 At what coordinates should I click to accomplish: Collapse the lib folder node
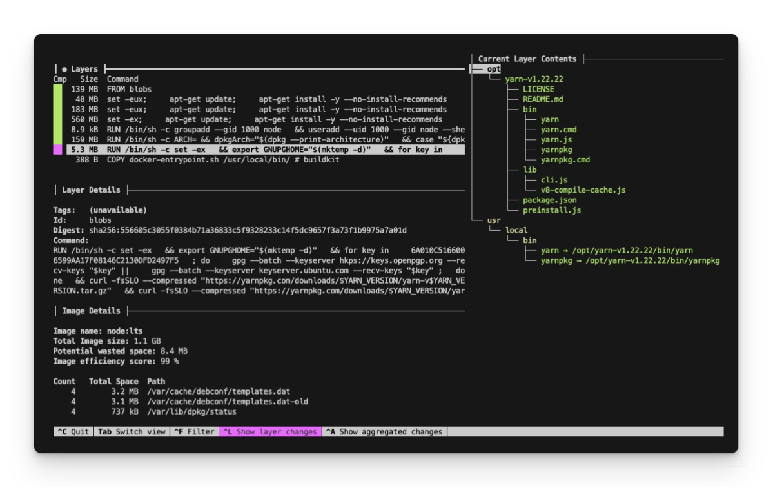click(529, 170)
